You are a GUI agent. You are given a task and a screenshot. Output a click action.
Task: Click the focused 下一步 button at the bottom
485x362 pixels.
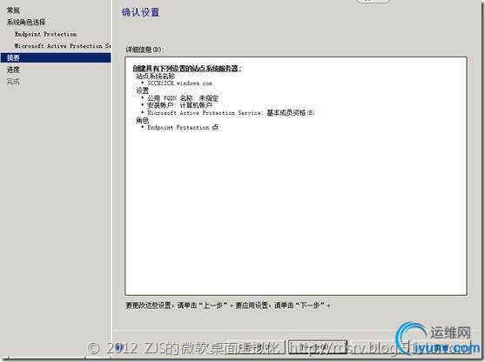(x=318, y=347)
